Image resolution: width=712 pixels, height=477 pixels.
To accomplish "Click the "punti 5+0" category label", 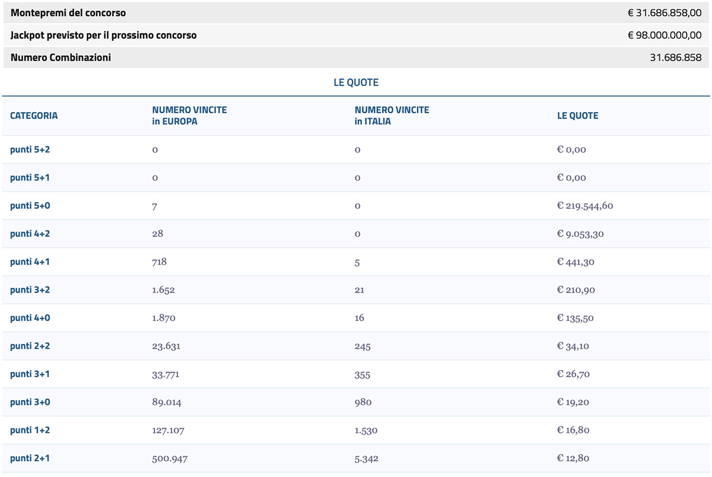I will click(x=30, y=205).
